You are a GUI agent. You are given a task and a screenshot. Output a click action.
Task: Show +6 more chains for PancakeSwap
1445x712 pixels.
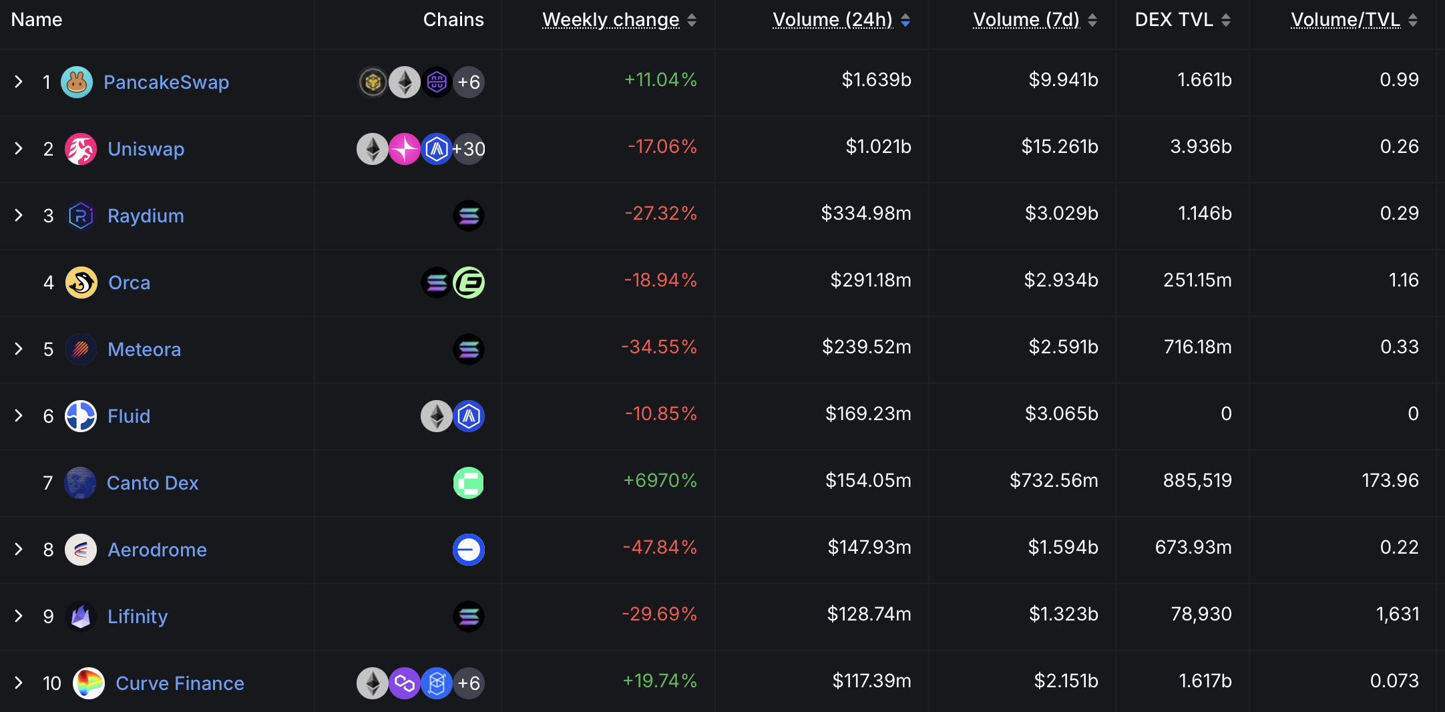[x=469, y=82]
